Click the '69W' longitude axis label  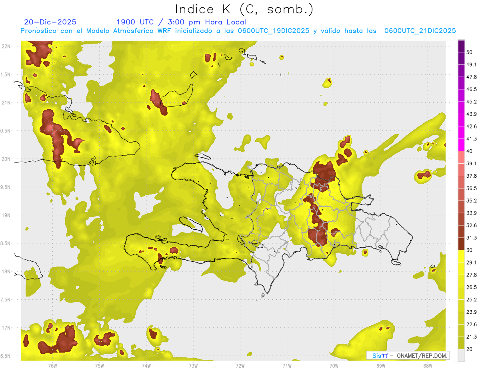[x=381, y=366]
